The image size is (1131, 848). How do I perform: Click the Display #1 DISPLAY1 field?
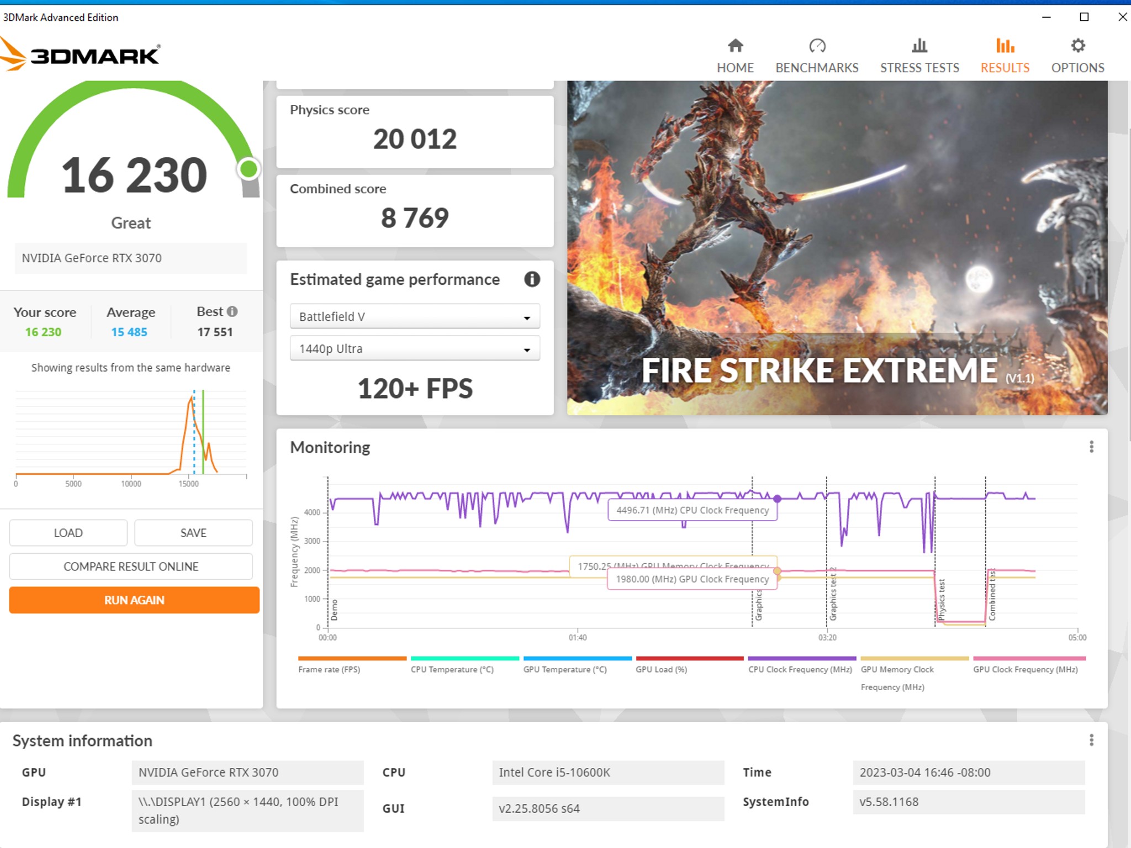click(247, 810)
